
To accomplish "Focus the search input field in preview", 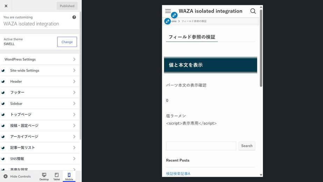I will click(x=201, y=146).
